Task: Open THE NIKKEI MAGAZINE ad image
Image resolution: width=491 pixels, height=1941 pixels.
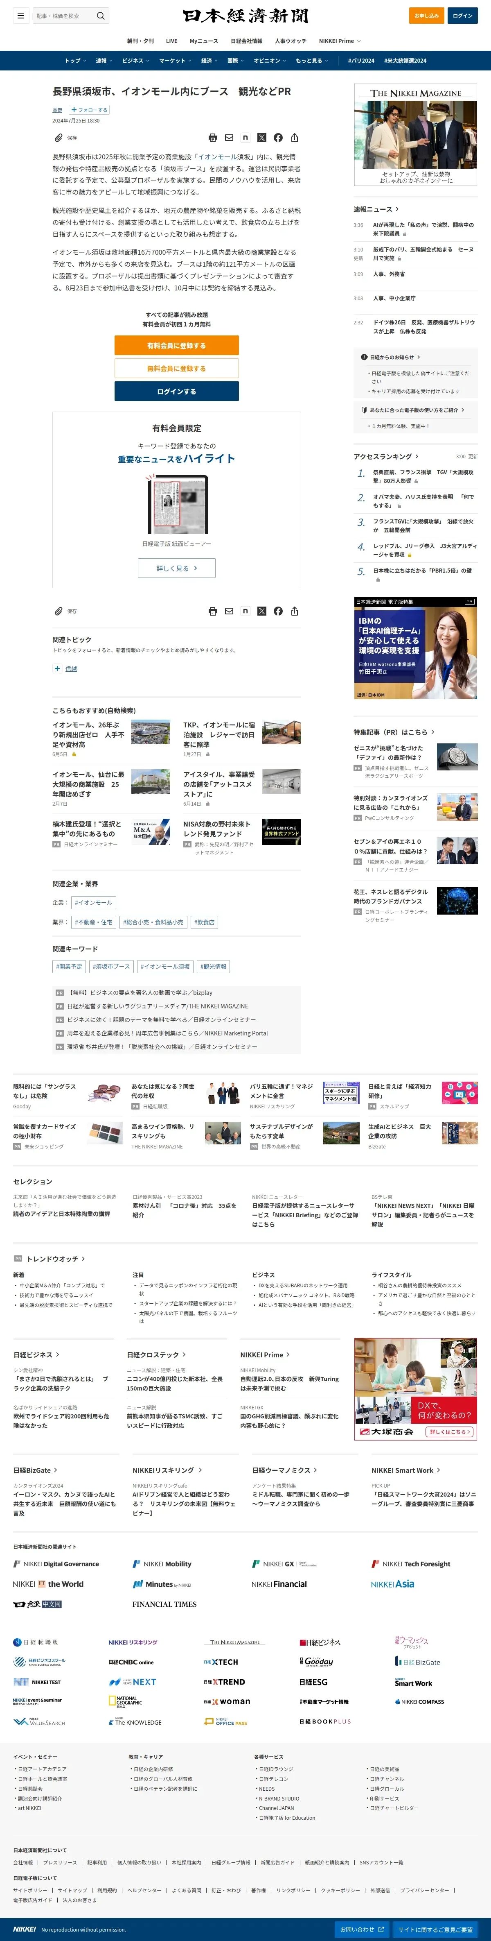Action: tap(416, 134)
